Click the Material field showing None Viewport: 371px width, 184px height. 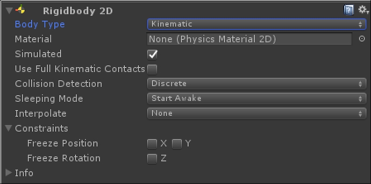tap(250, 39)
